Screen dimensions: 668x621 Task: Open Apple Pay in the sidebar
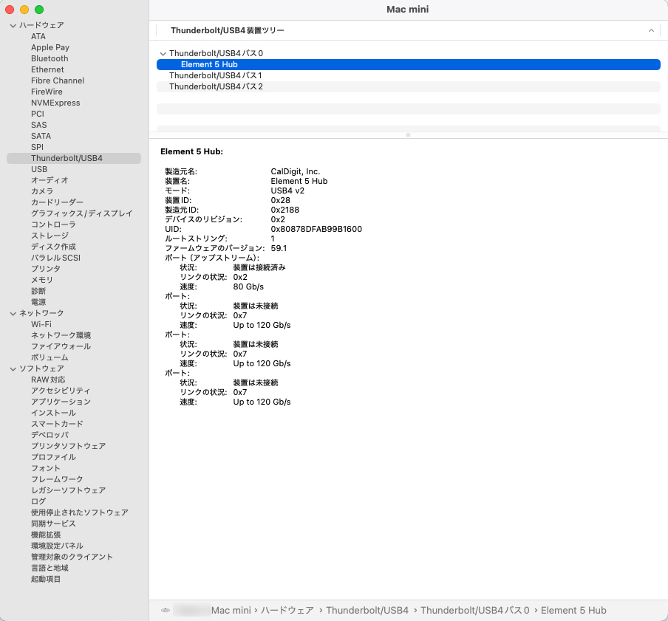tap(50, 48)
